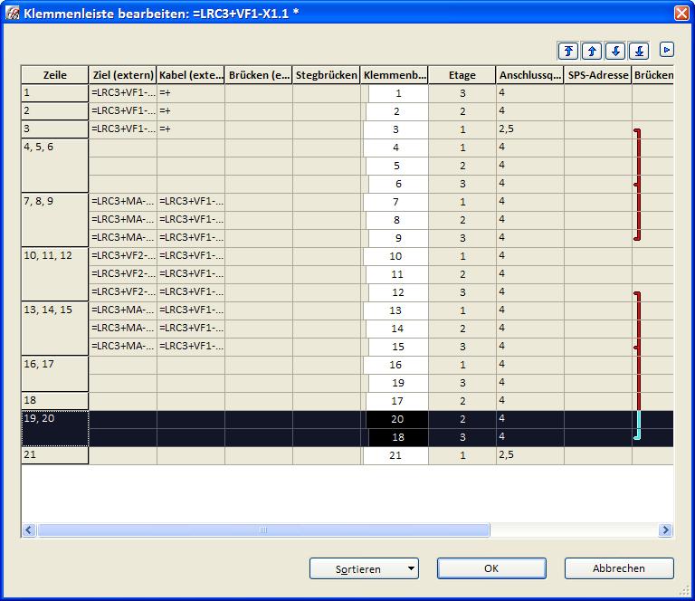Select row header '21'

(55, 455)
